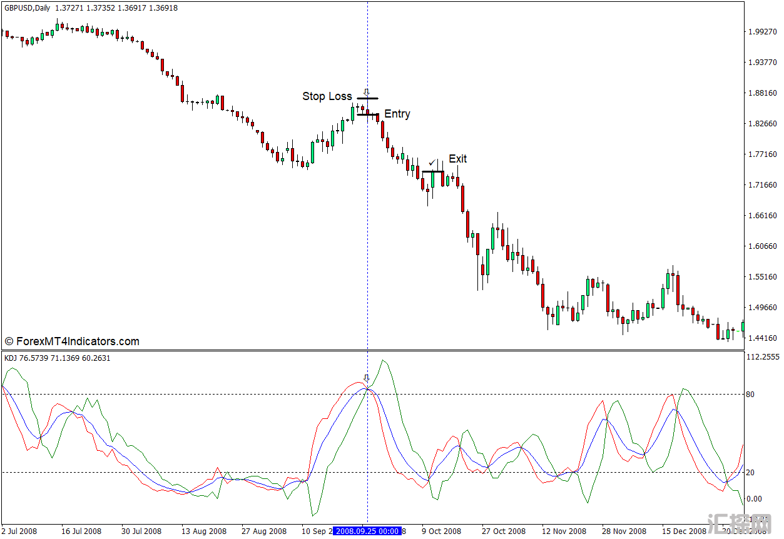The width and height of the screenshot is (784, 539).
Task: Click the highlighted 2008.09.25 00:00 date marker
Action: 367,531
